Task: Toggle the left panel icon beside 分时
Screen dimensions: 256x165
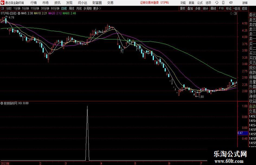Action: 2,8
